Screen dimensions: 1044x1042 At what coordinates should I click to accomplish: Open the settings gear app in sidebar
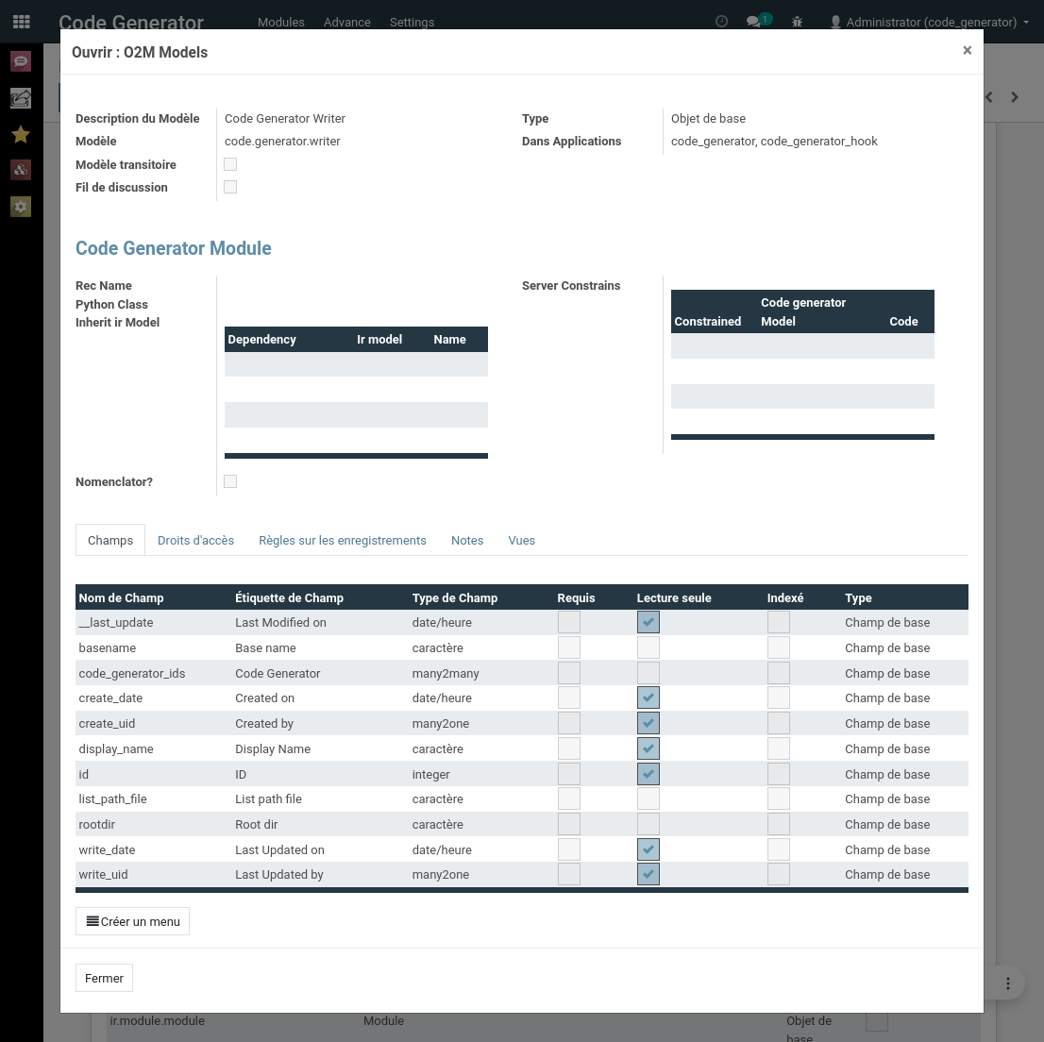tap(21, 206)
